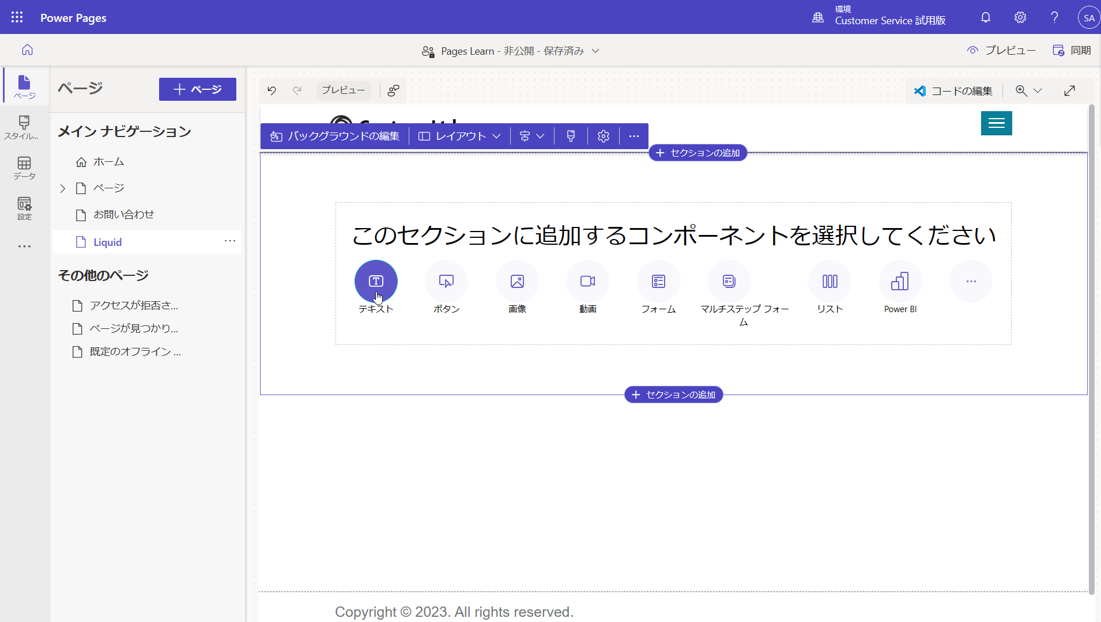The width and height of the screenshot is (1101, 622).
Task: Open the データ workspace in sidebar
Action: (x=24, y=168)
